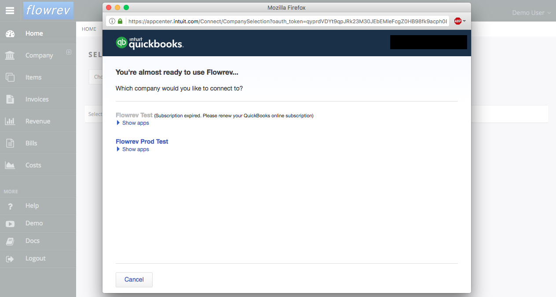The height and width of the screenshot is (297, 556).
Task: Open Costs in the sidebar
Action: pyautogui.click(x=38, y=165)
